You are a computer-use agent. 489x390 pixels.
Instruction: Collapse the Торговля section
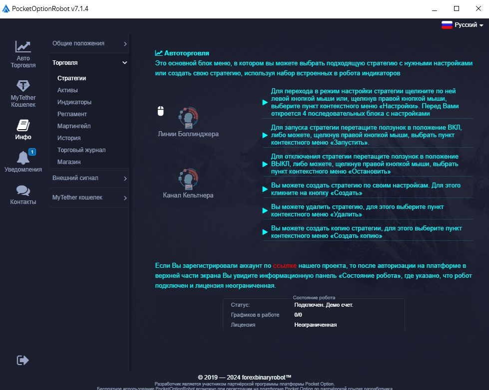tap(90, 63)
